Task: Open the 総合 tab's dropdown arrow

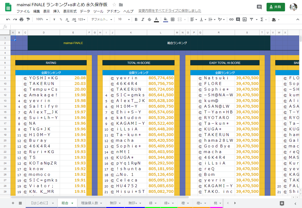Action: pos(72,203)
